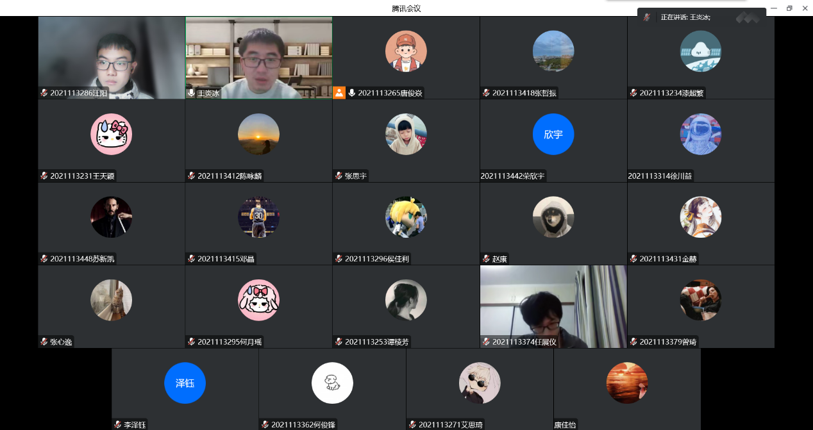Click muted mic icon next to 李泽钰
The height and width of the screenshot is (430, 813).
117,424
